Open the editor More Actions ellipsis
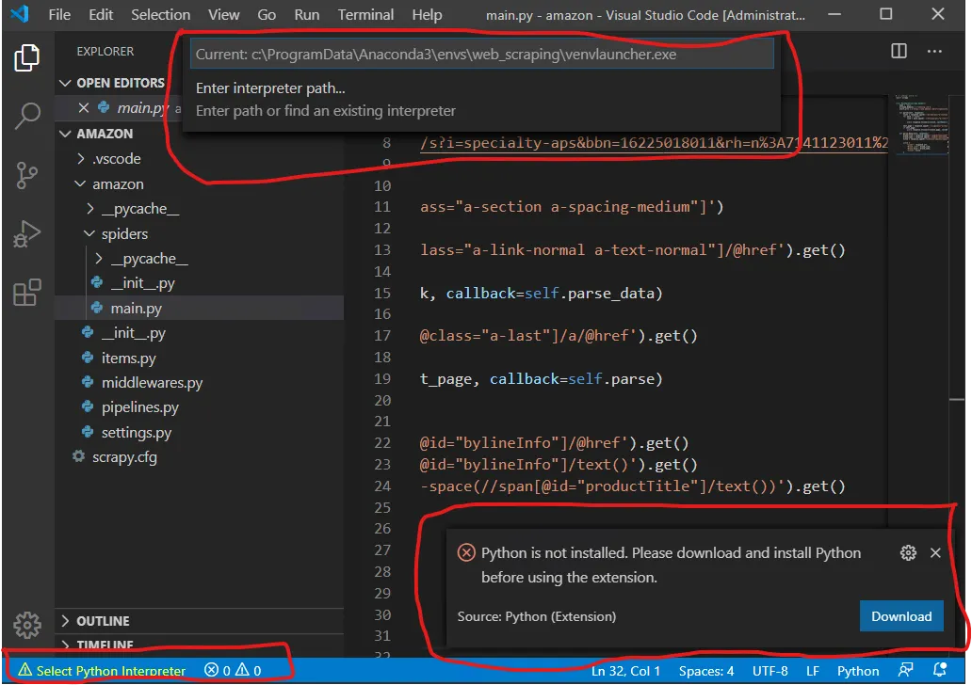972x685 pixels. click(x=934, y=51)
